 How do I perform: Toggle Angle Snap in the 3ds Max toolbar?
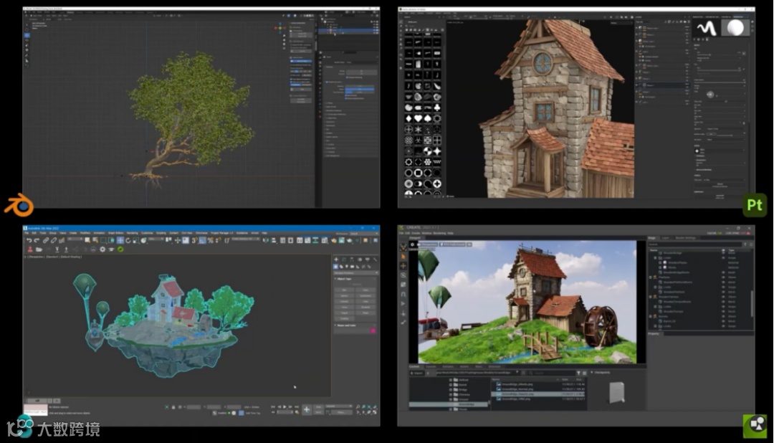coord(202,240)
